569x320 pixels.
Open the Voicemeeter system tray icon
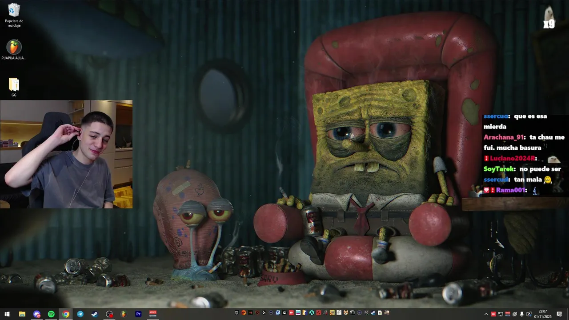click(x=508, y=314)
